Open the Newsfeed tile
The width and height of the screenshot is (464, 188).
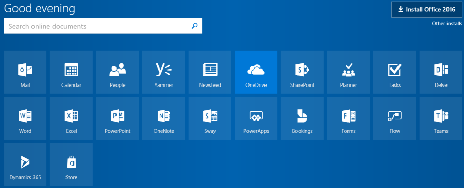click(210, 72)
